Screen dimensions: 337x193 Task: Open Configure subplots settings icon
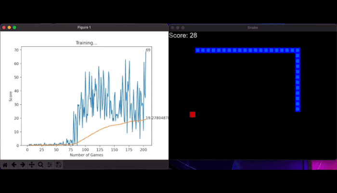[x=50, y=165]
